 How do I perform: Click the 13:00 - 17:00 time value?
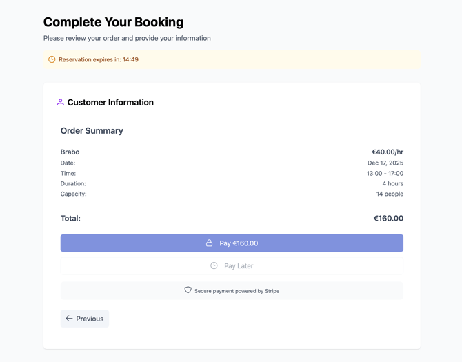click(385, 173)
